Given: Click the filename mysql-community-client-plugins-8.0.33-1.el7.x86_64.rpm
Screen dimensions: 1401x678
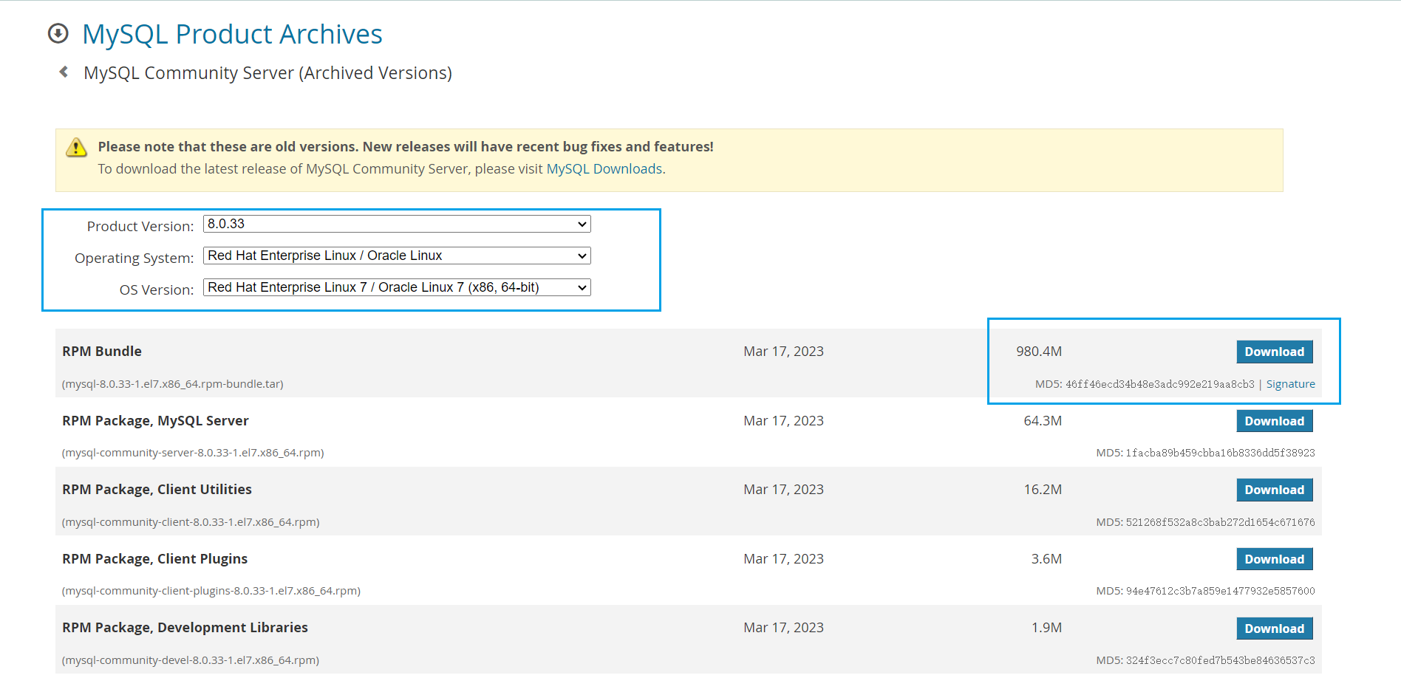Looking at the screenshot, I should tap(211, 591).
